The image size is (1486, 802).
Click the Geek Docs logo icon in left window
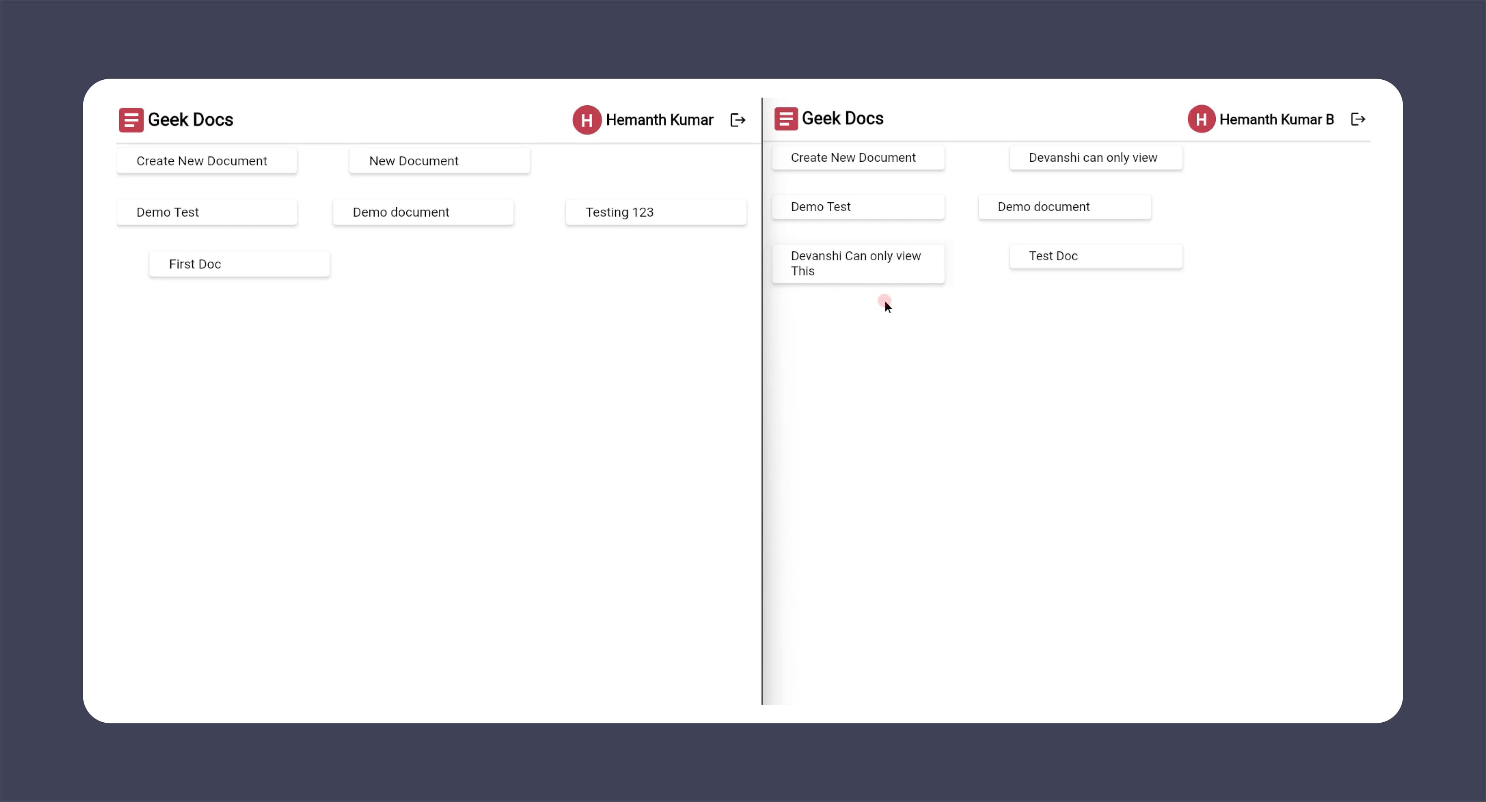coord(131,120)
